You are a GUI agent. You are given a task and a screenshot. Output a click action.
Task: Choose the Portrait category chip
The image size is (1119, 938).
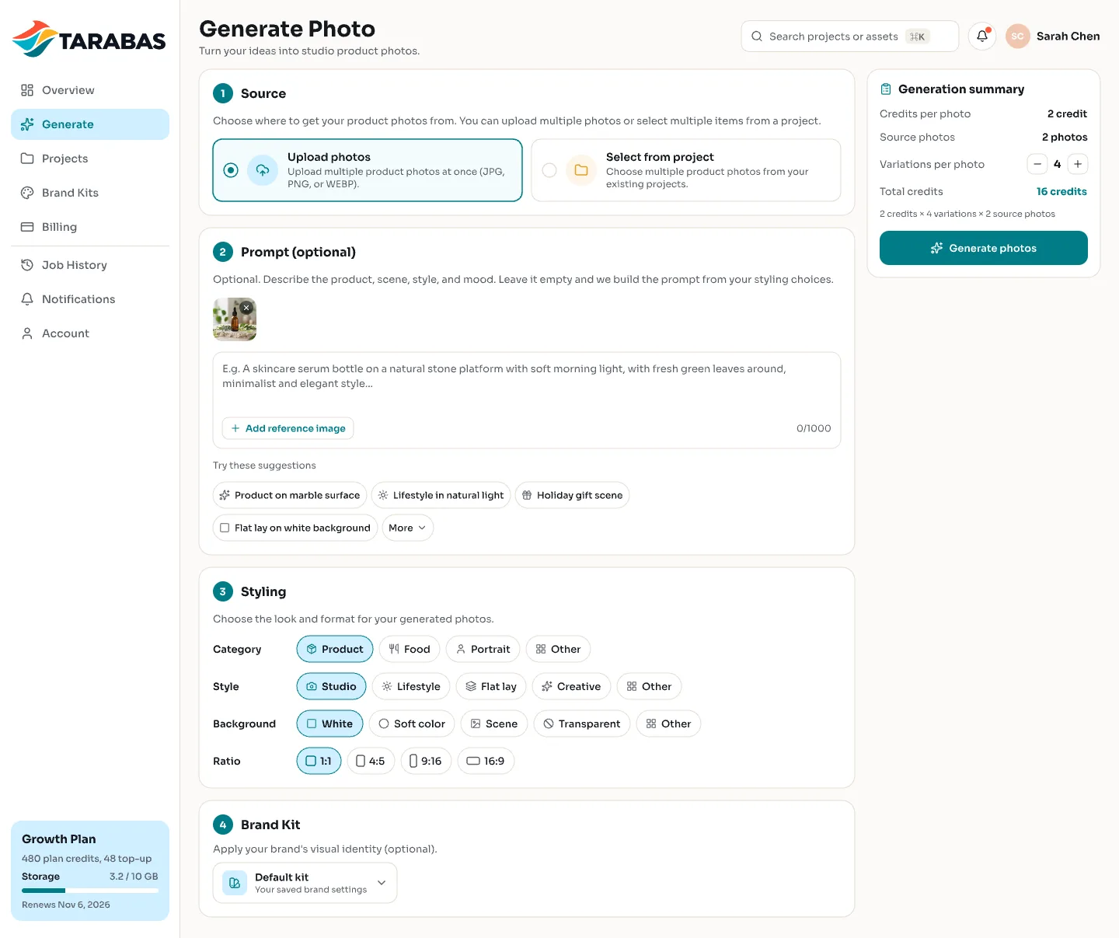(483, 649)
